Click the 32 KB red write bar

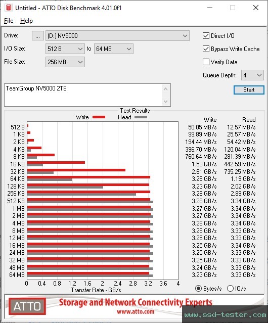[x=76, y=170]
